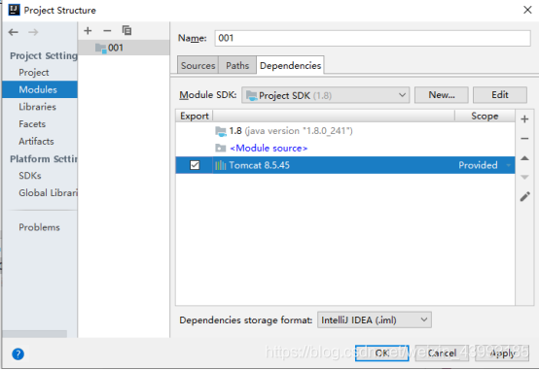
Task: Click the OK button
Action: click(x=382, y=353)
